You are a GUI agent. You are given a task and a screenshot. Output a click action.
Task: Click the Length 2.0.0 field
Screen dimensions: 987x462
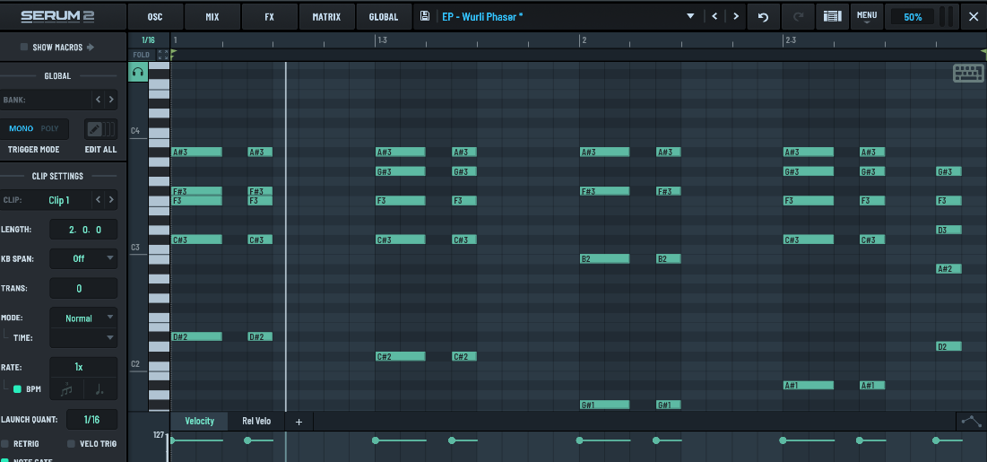pyautogui.click(x=83, y=230)
